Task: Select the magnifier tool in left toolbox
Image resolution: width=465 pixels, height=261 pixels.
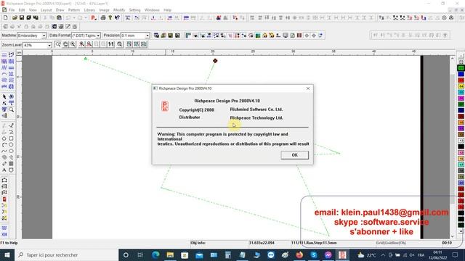Action: point(12,109)
